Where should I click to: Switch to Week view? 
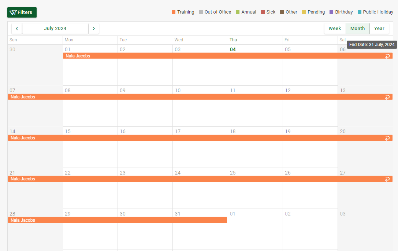point(335,29)
